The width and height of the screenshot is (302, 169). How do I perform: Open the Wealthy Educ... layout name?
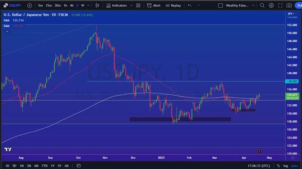237,6
